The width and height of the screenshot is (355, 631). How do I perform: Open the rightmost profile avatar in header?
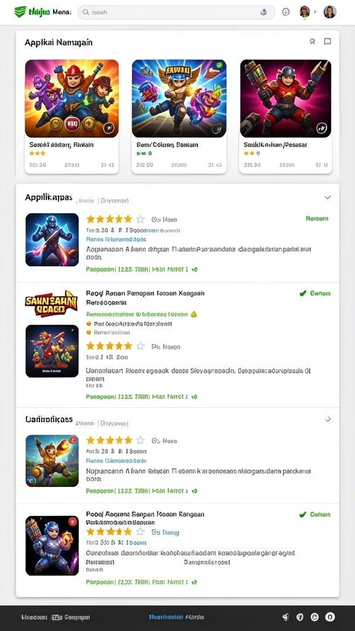coord(330,12)
